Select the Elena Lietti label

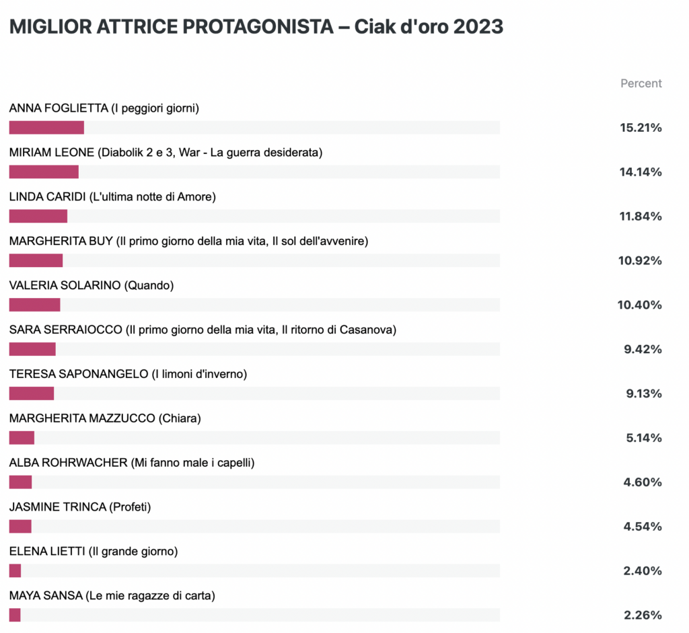pyautogui.click(x=94, y=552)
